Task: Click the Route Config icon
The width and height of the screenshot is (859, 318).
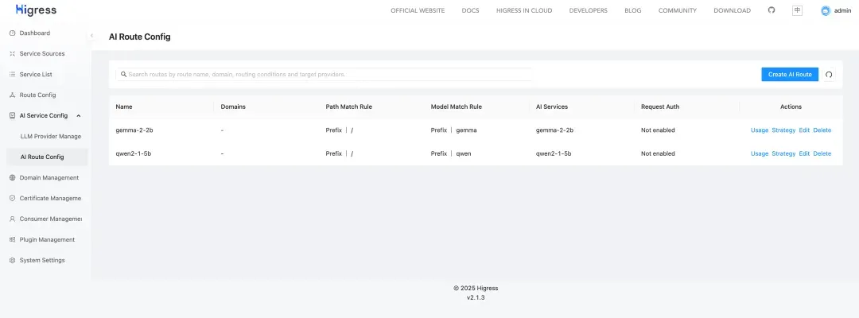Action: pos(12,95)
